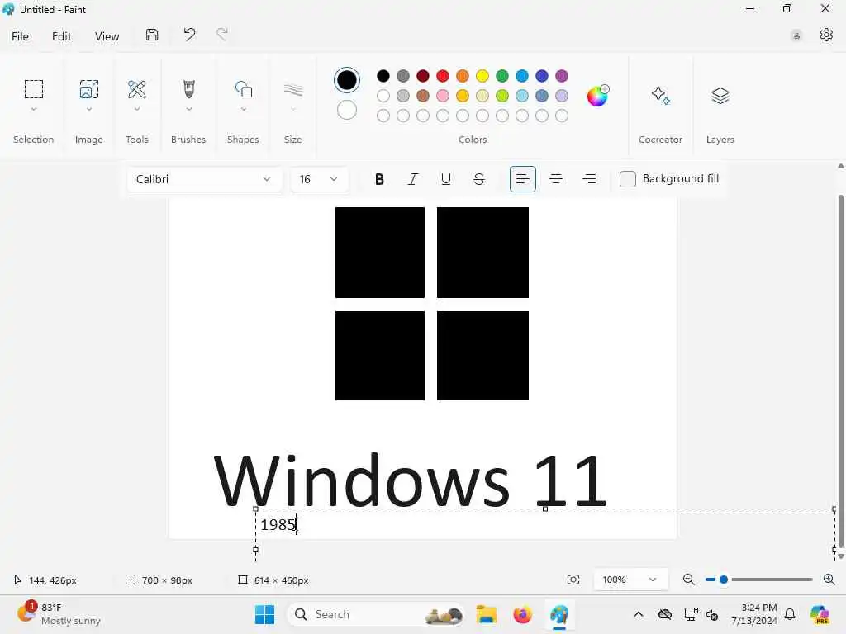Screen dimensions: 846x634
Task: Open the Image tools icon
Action: (x=89, y=89)
